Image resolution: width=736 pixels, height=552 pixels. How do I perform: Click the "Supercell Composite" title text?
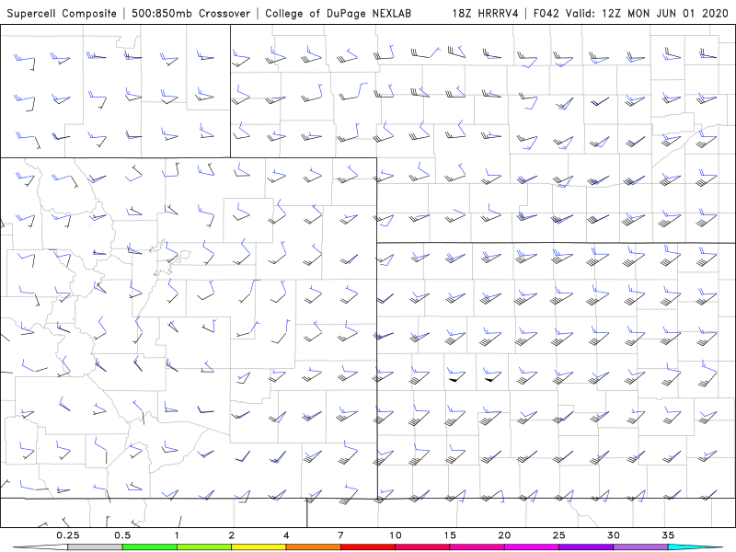62,13
